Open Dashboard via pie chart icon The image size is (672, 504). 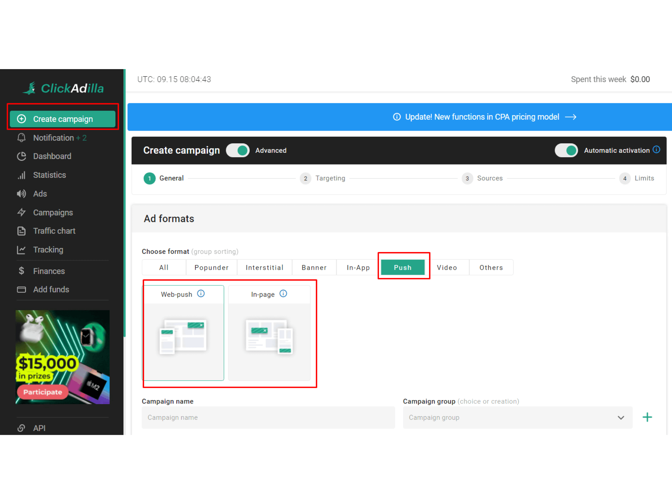[x=21, y=156]
